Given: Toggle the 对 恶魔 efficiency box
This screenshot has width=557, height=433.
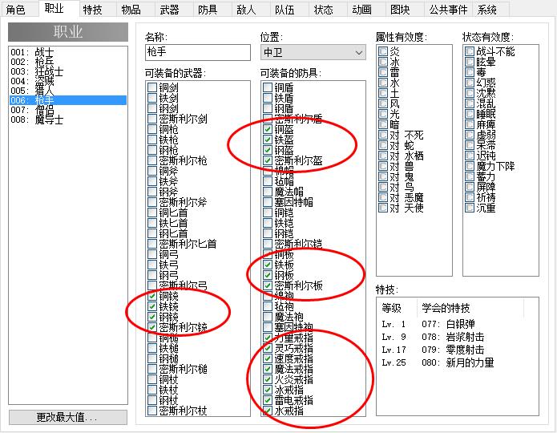Looking at the screenshot, I should (383, 197).
